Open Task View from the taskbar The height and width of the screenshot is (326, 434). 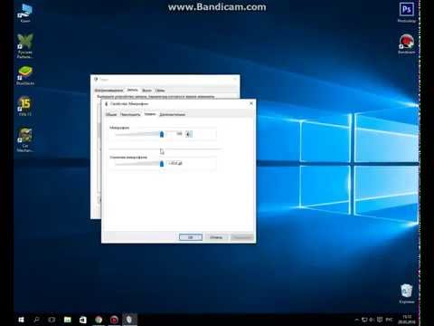[x=52, y=320]
